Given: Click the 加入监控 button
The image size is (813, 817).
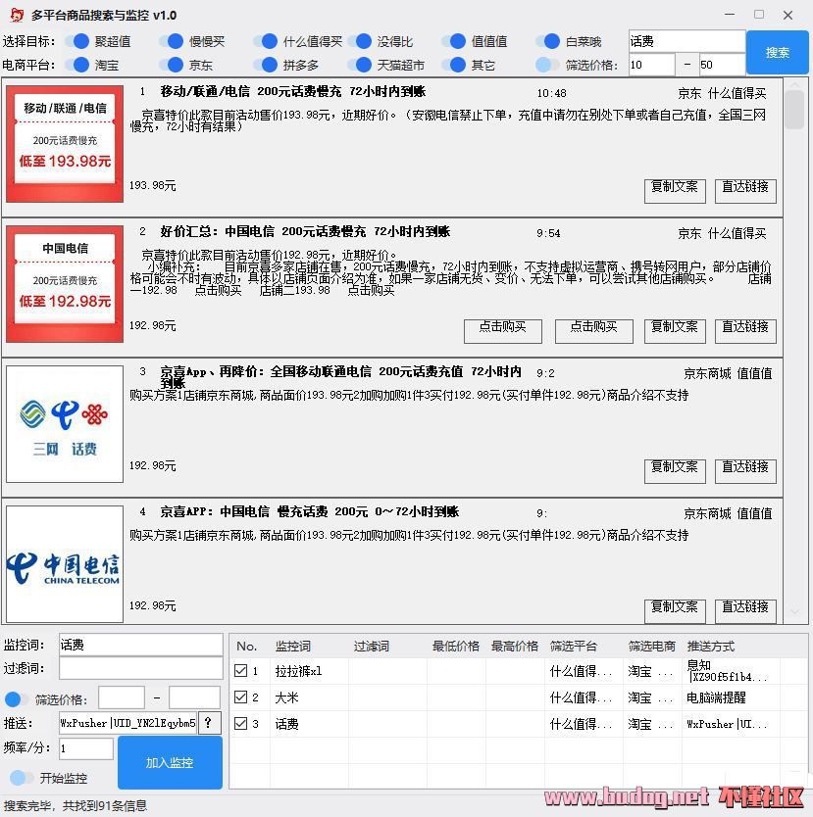Looking at the screenshot, I should pyautogui.click(x=170, y=762).
